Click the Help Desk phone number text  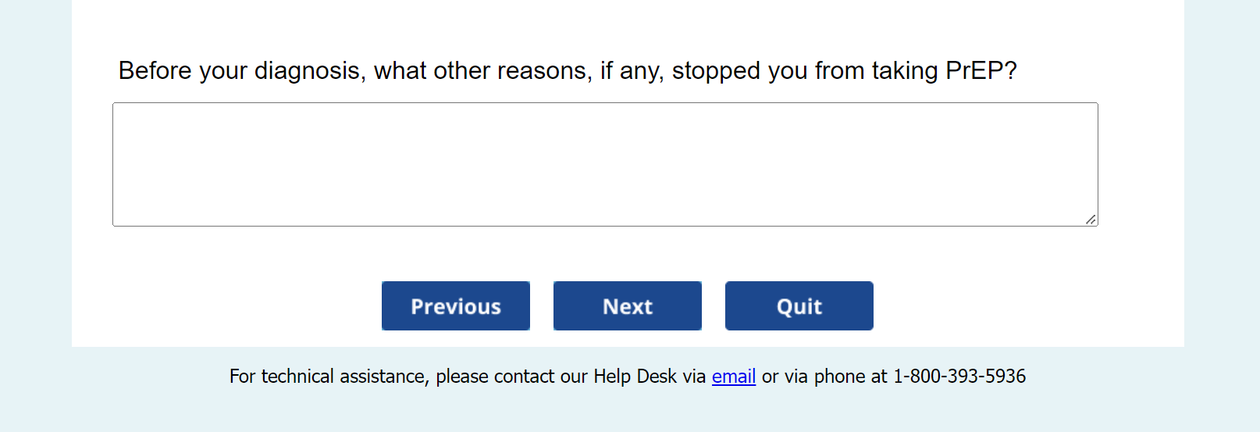pyautogui.click(x=959, y=377)
